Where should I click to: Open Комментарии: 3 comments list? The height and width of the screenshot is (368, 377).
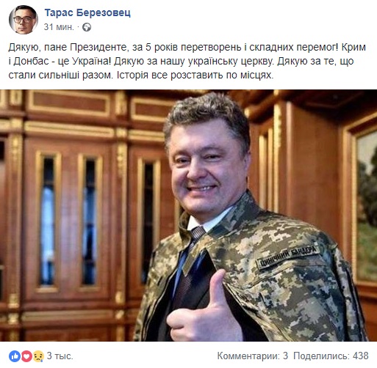coord(253,356)
